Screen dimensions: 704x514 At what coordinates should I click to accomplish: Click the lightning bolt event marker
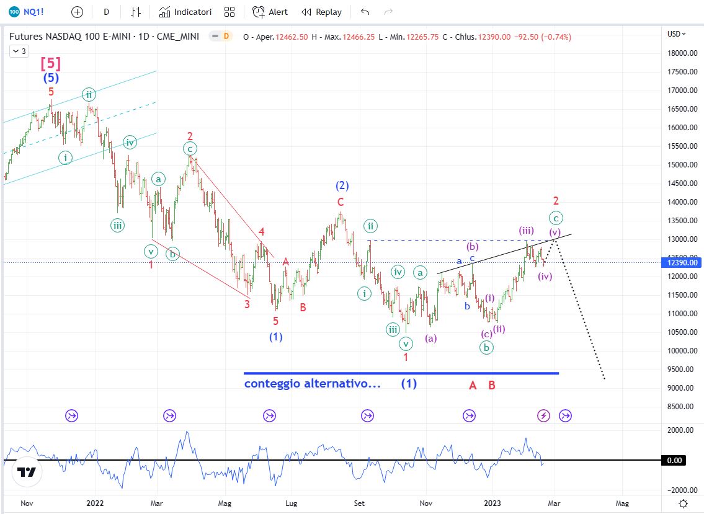[x=543, y=415]
